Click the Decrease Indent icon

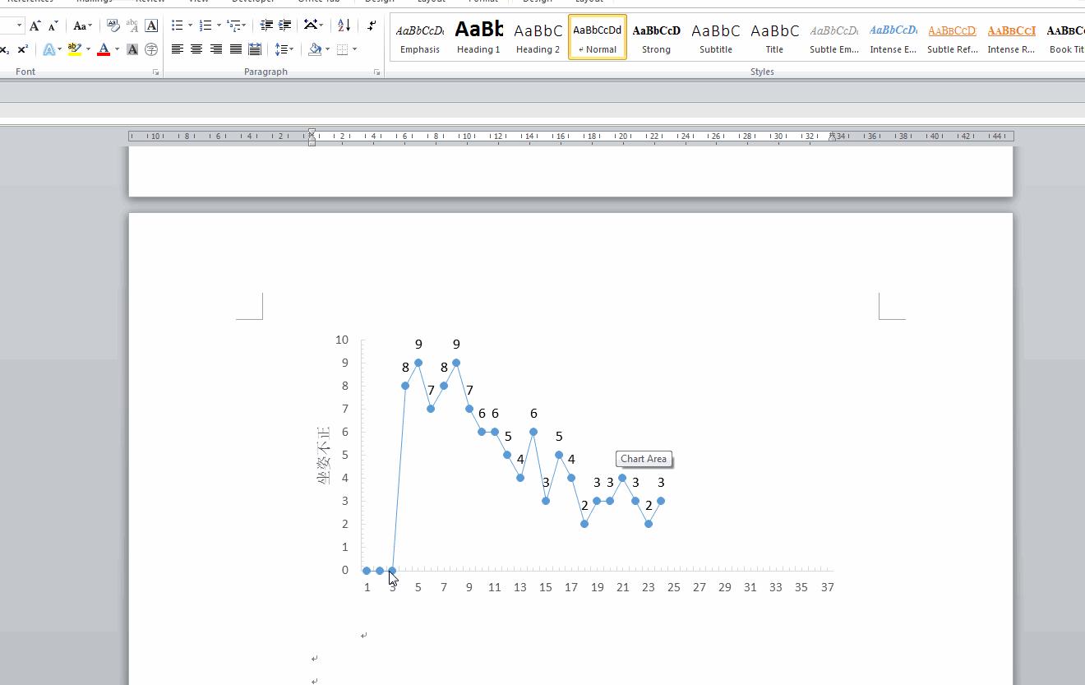click(x=266, y=25)
